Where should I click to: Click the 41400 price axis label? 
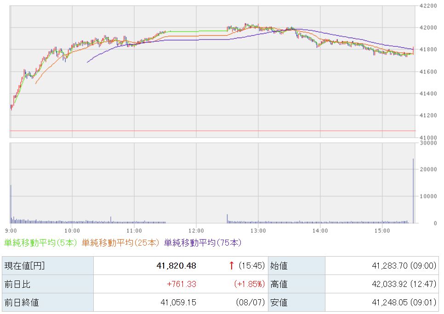pos(428,94)
